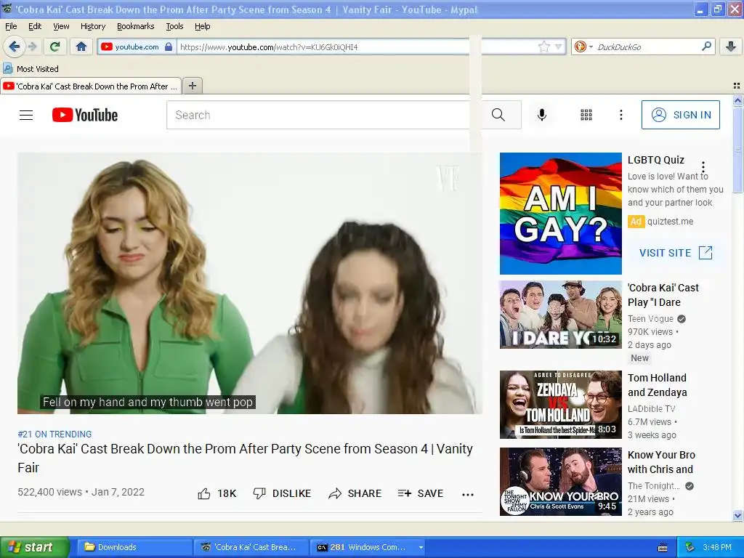The image size is (744, 558).
Task: Open the YouTube apps grid icon
Action: tap(586, 115)
